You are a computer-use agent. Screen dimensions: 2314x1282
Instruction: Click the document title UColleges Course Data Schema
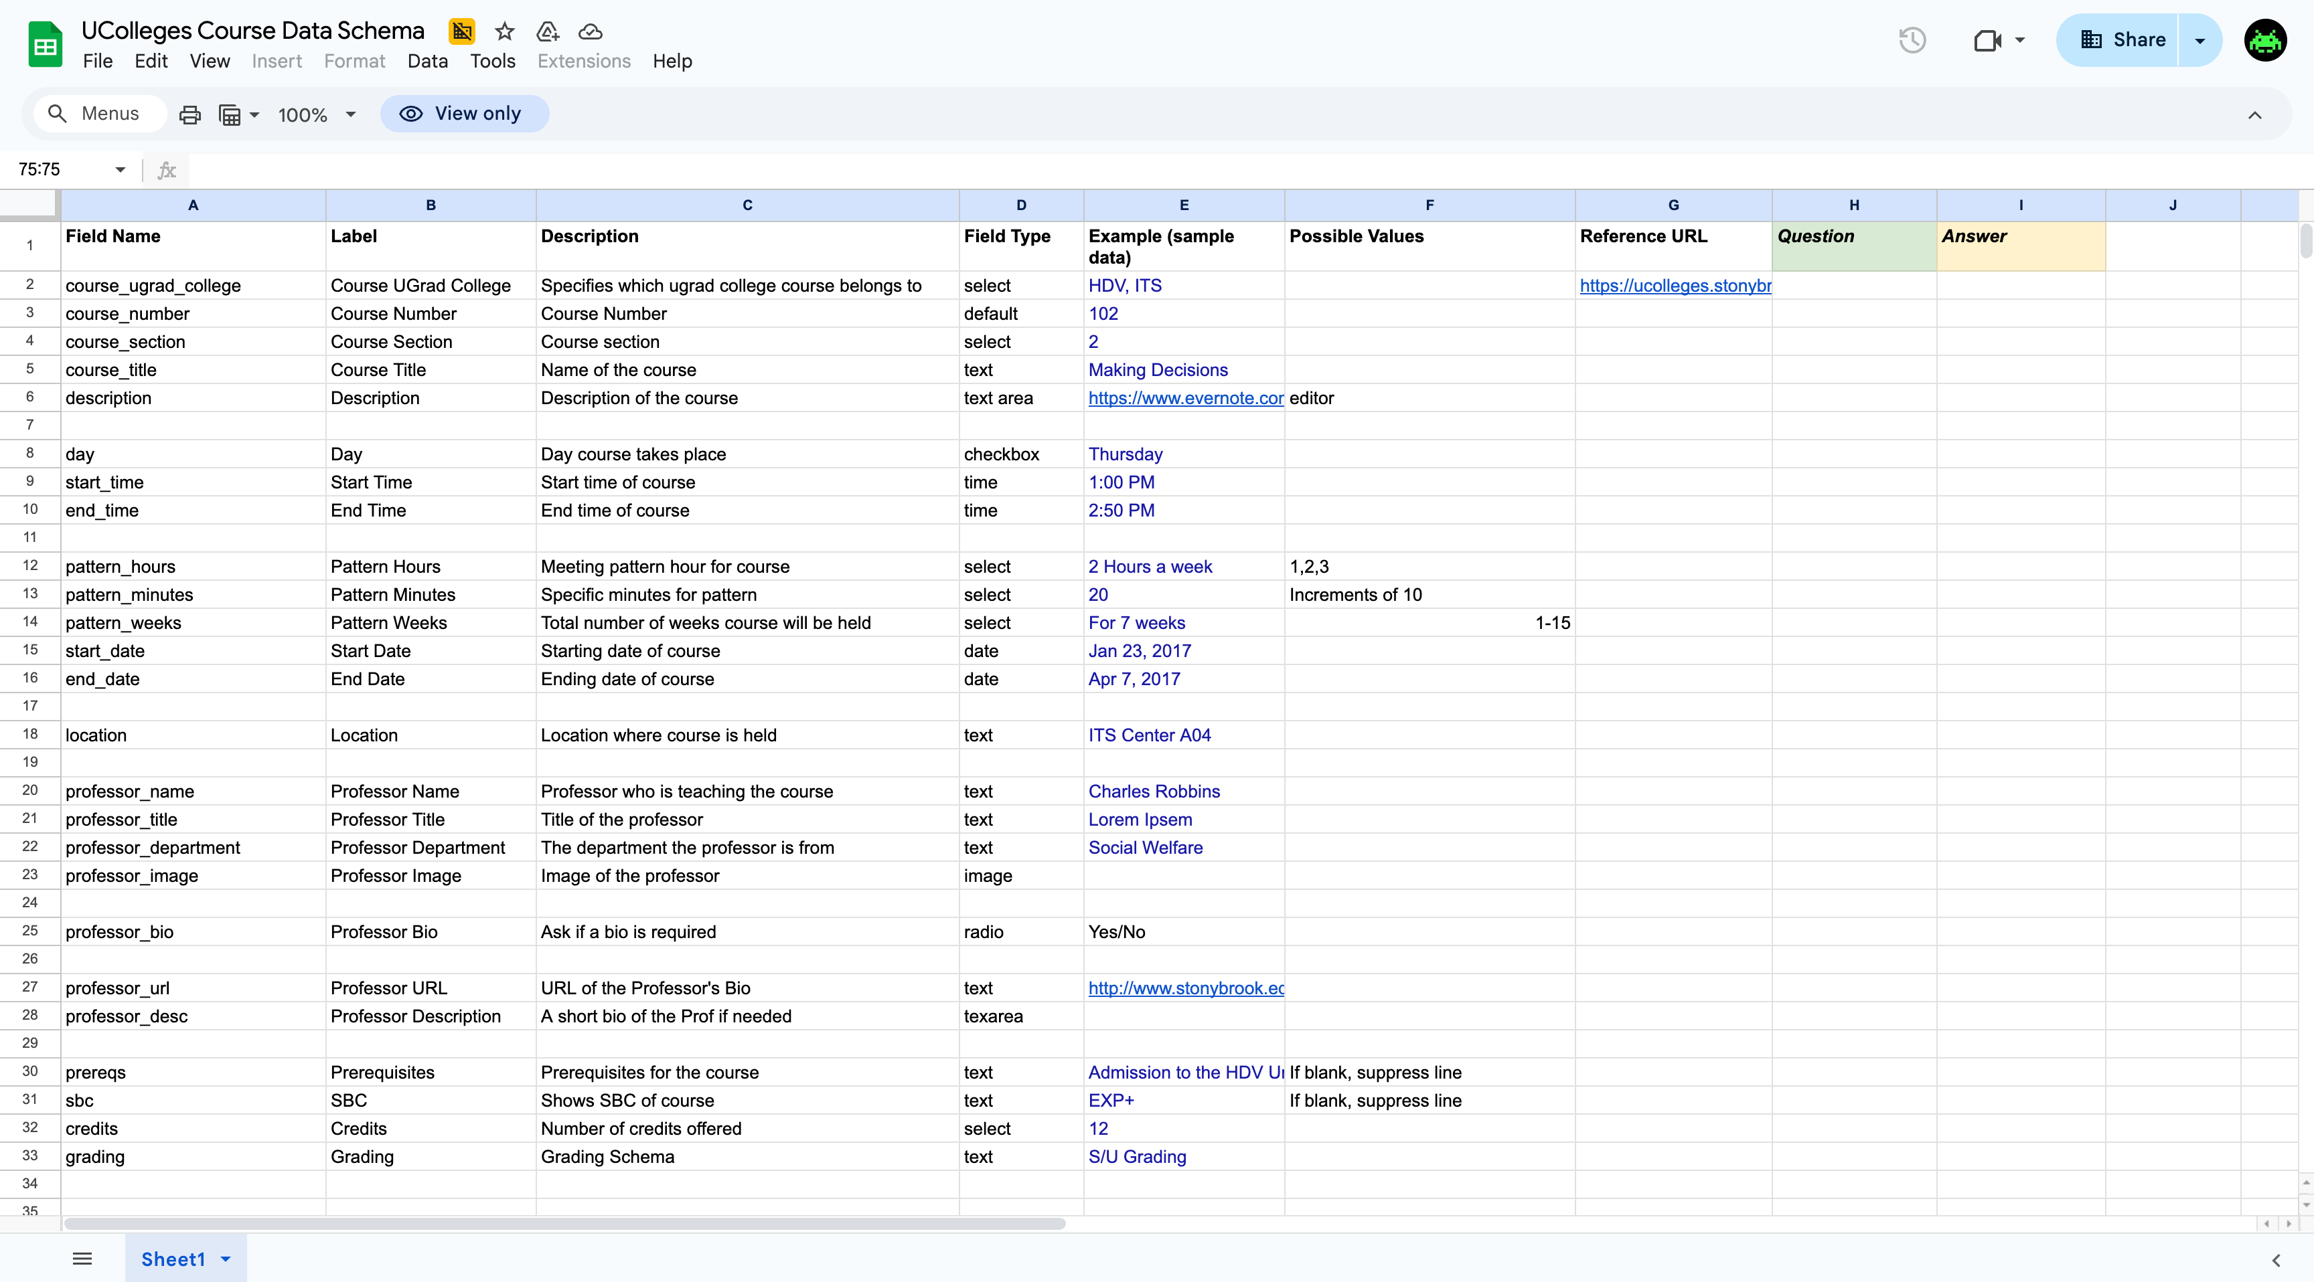click(x=252, y=31)
